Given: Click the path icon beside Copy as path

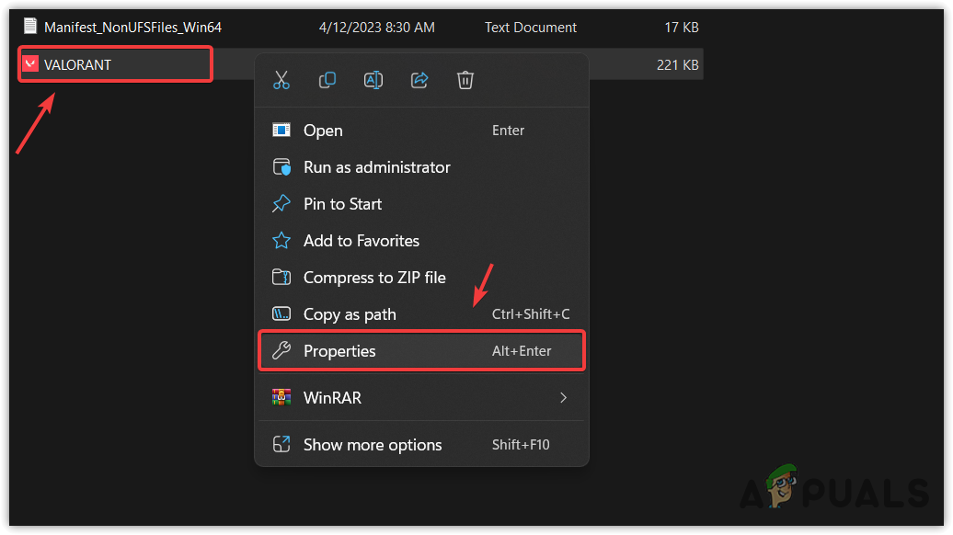Looking at the screenshot, I should click(281, 314).
